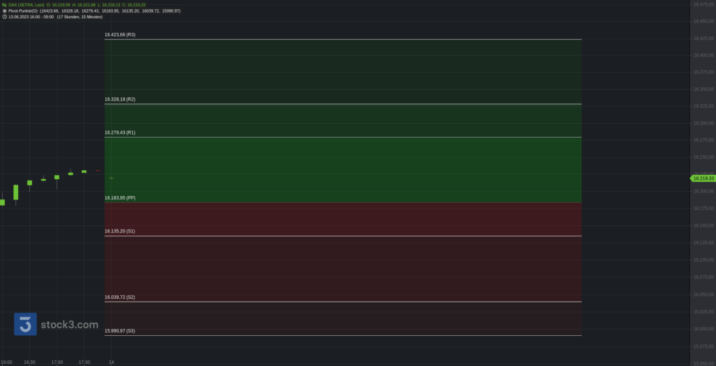
Task: Click the candlestick icon beside DAX title
Action: click(x=5, y=5)
